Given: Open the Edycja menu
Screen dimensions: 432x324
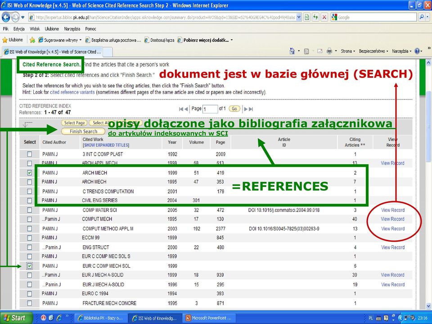Looking at the screenshot, I should click(x=19, y=29).
